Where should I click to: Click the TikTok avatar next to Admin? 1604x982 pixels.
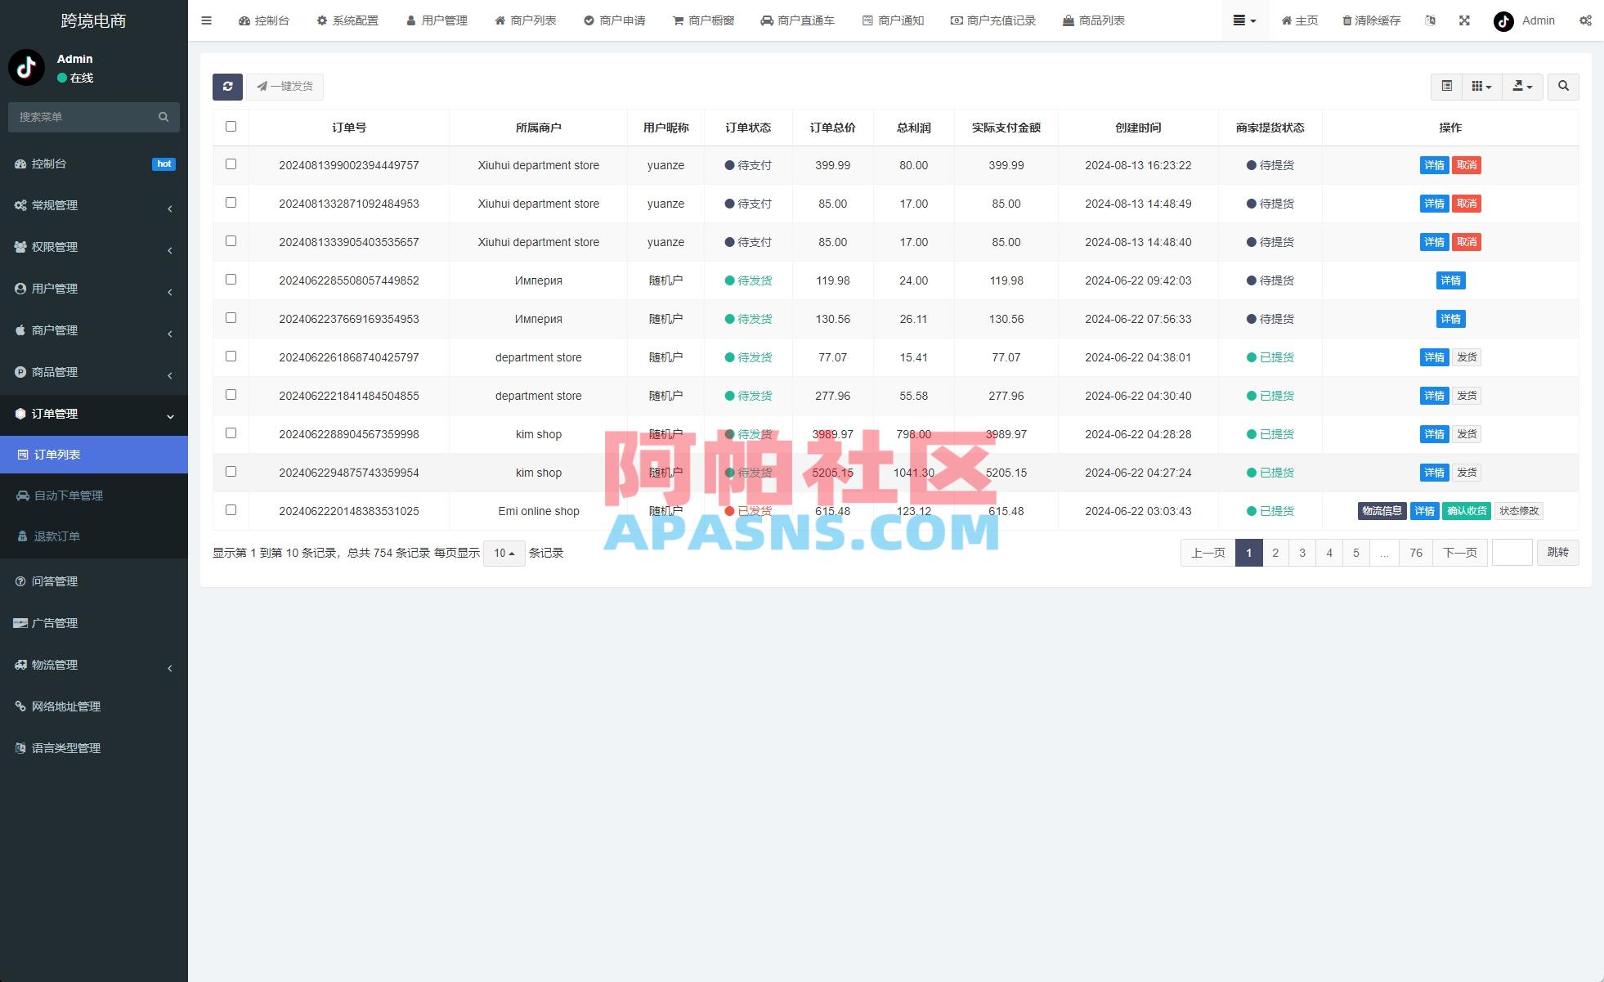(x=1503, y=20)
